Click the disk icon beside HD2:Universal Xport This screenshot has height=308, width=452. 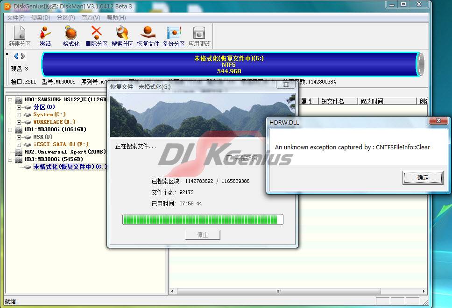tap(19, 152)
